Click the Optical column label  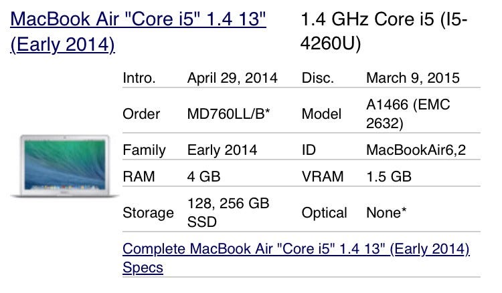click(325, 213)
